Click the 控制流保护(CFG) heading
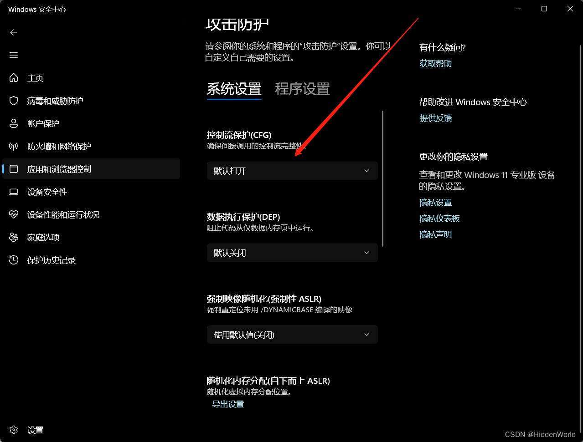583x442 pixels. click(239, 135)
